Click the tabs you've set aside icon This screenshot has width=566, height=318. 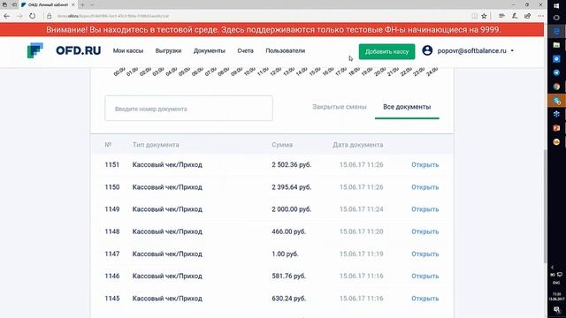4,4
